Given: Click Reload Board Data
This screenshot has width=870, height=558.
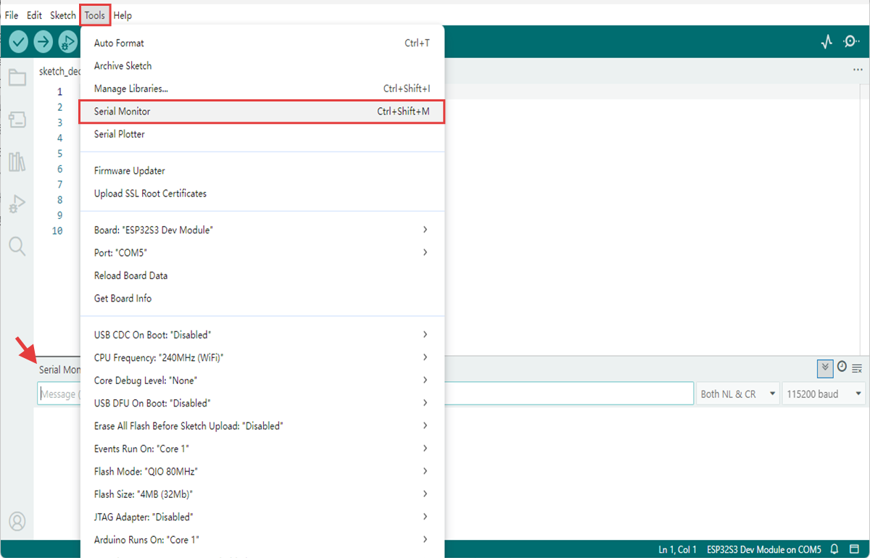Looking at the screenshot, I should tap(262, 275).
